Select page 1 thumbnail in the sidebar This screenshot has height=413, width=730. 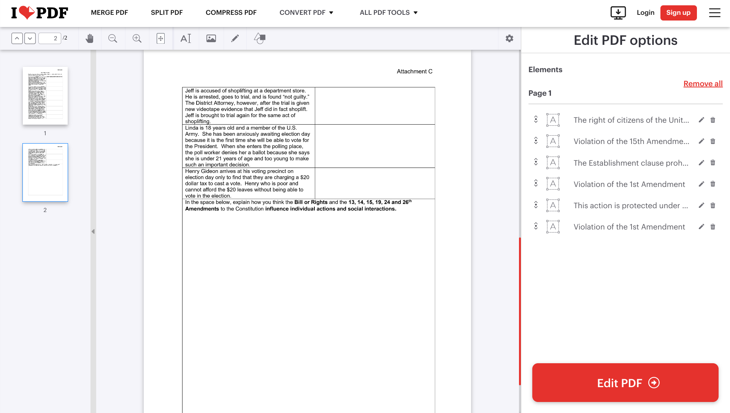[45, 96]
